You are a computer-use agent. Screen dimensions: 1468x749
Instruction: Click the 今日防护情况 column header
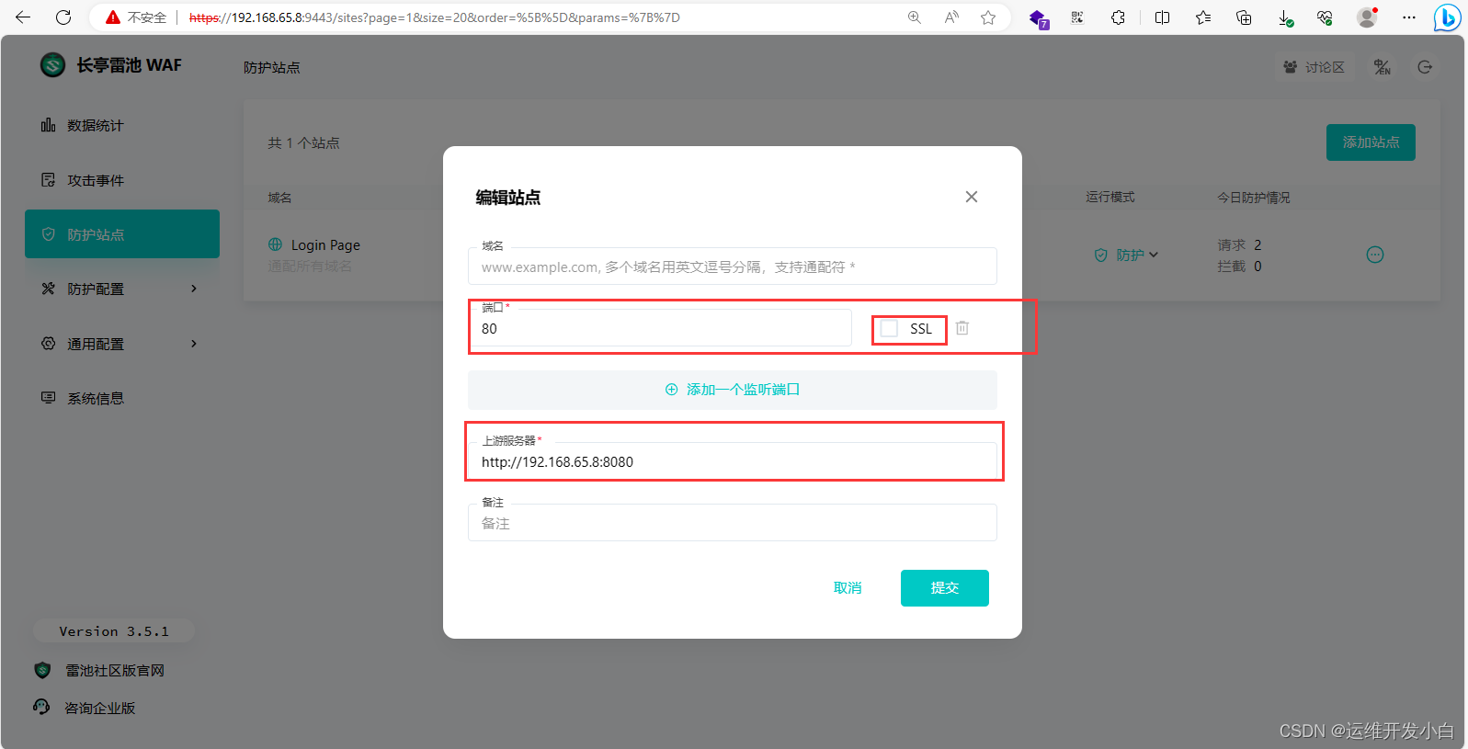pyautogui.click(x=1254, y=198)
